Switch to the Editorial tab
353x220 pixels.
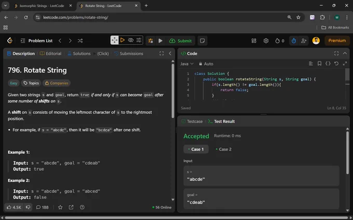click(51, 53)
